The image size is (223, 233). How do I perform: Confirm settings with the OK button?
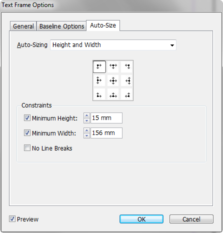[x=141, y=219]
